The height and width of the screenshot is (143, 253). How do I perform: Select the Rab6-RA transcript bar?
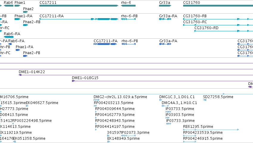[x=9, y=37]
